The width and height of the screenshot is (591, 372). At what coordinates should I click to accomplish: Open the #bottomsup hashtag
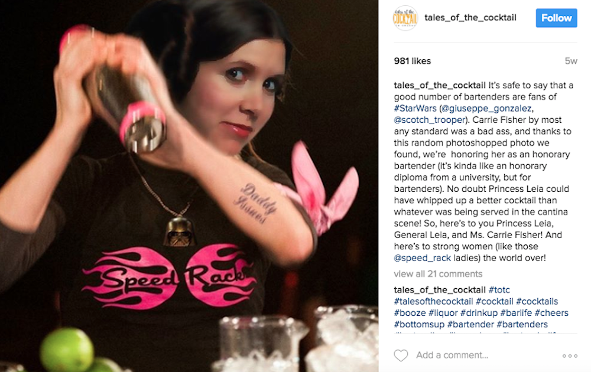point(419,324)
